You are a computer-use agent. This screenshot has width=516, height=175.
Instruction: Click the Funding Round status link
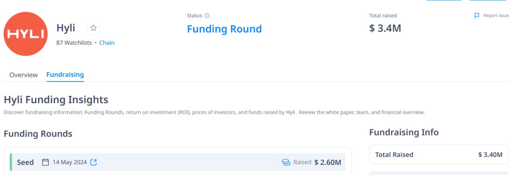pyautogui.click(x=224, y=29)
